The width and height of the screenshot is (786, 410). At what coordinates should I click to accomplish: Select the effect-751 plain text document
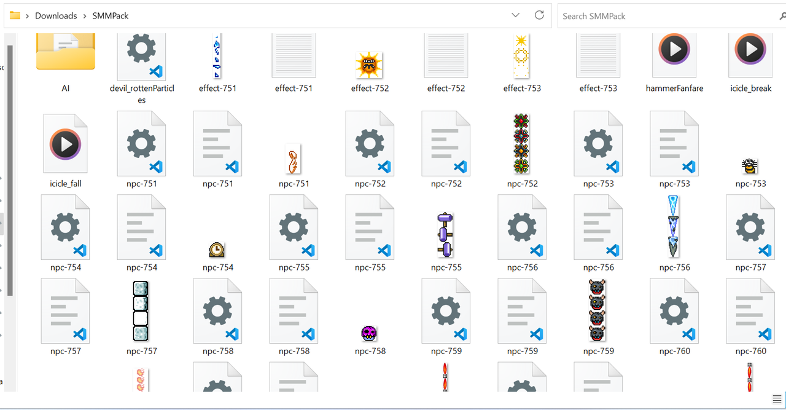[294, 55]
